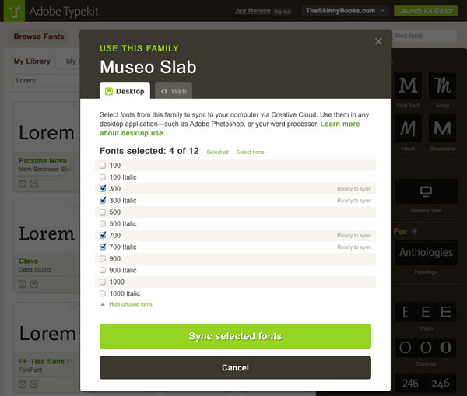The height and width of the screenshot is (396, 467).
Task: Check the 100 weight checkbox
Action: (103, 166)
